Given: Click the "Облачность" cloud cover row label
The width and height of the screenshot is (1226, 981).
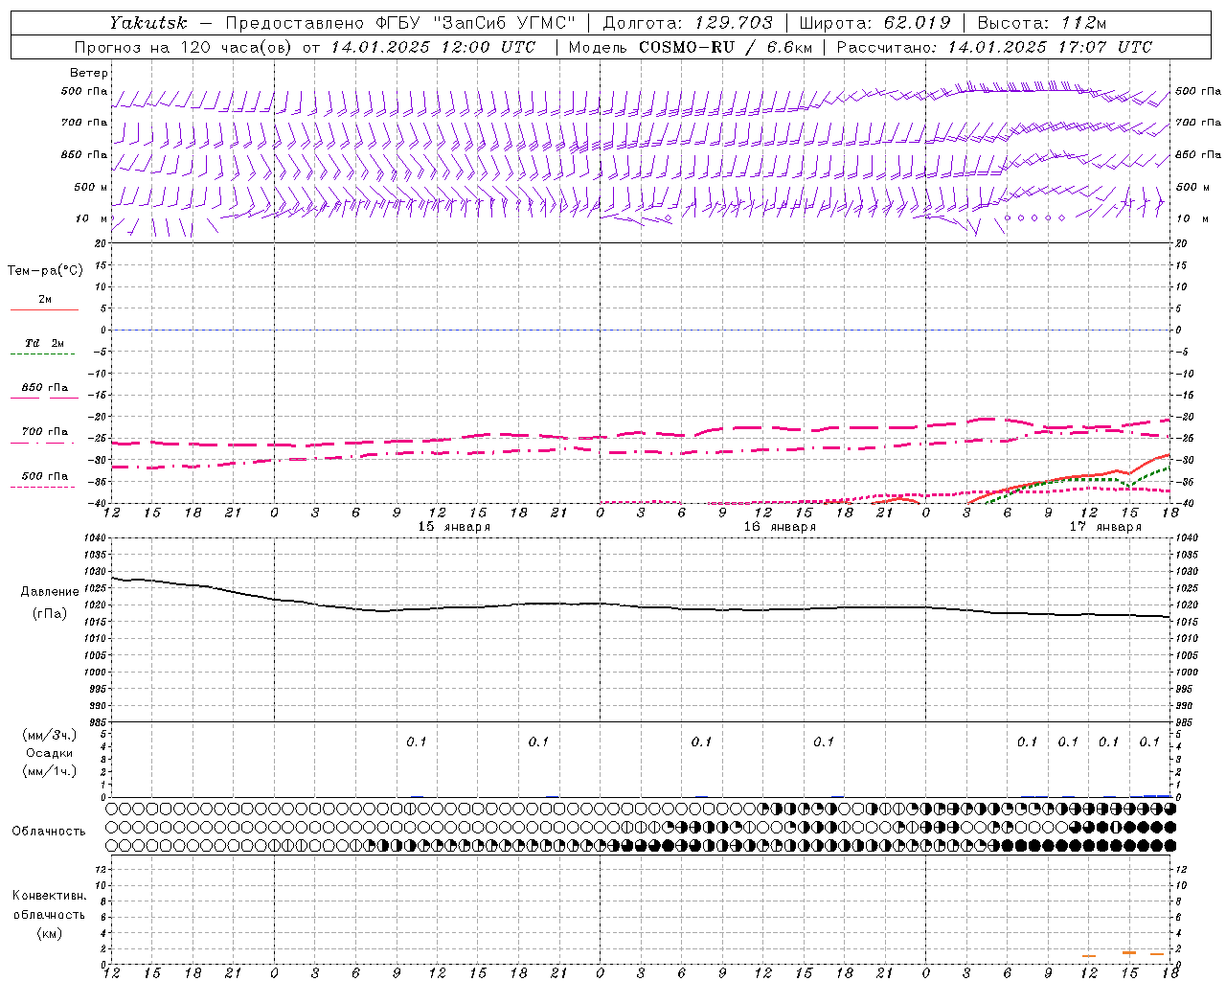Looking at the screenshot, I should [x=49, y=831].
